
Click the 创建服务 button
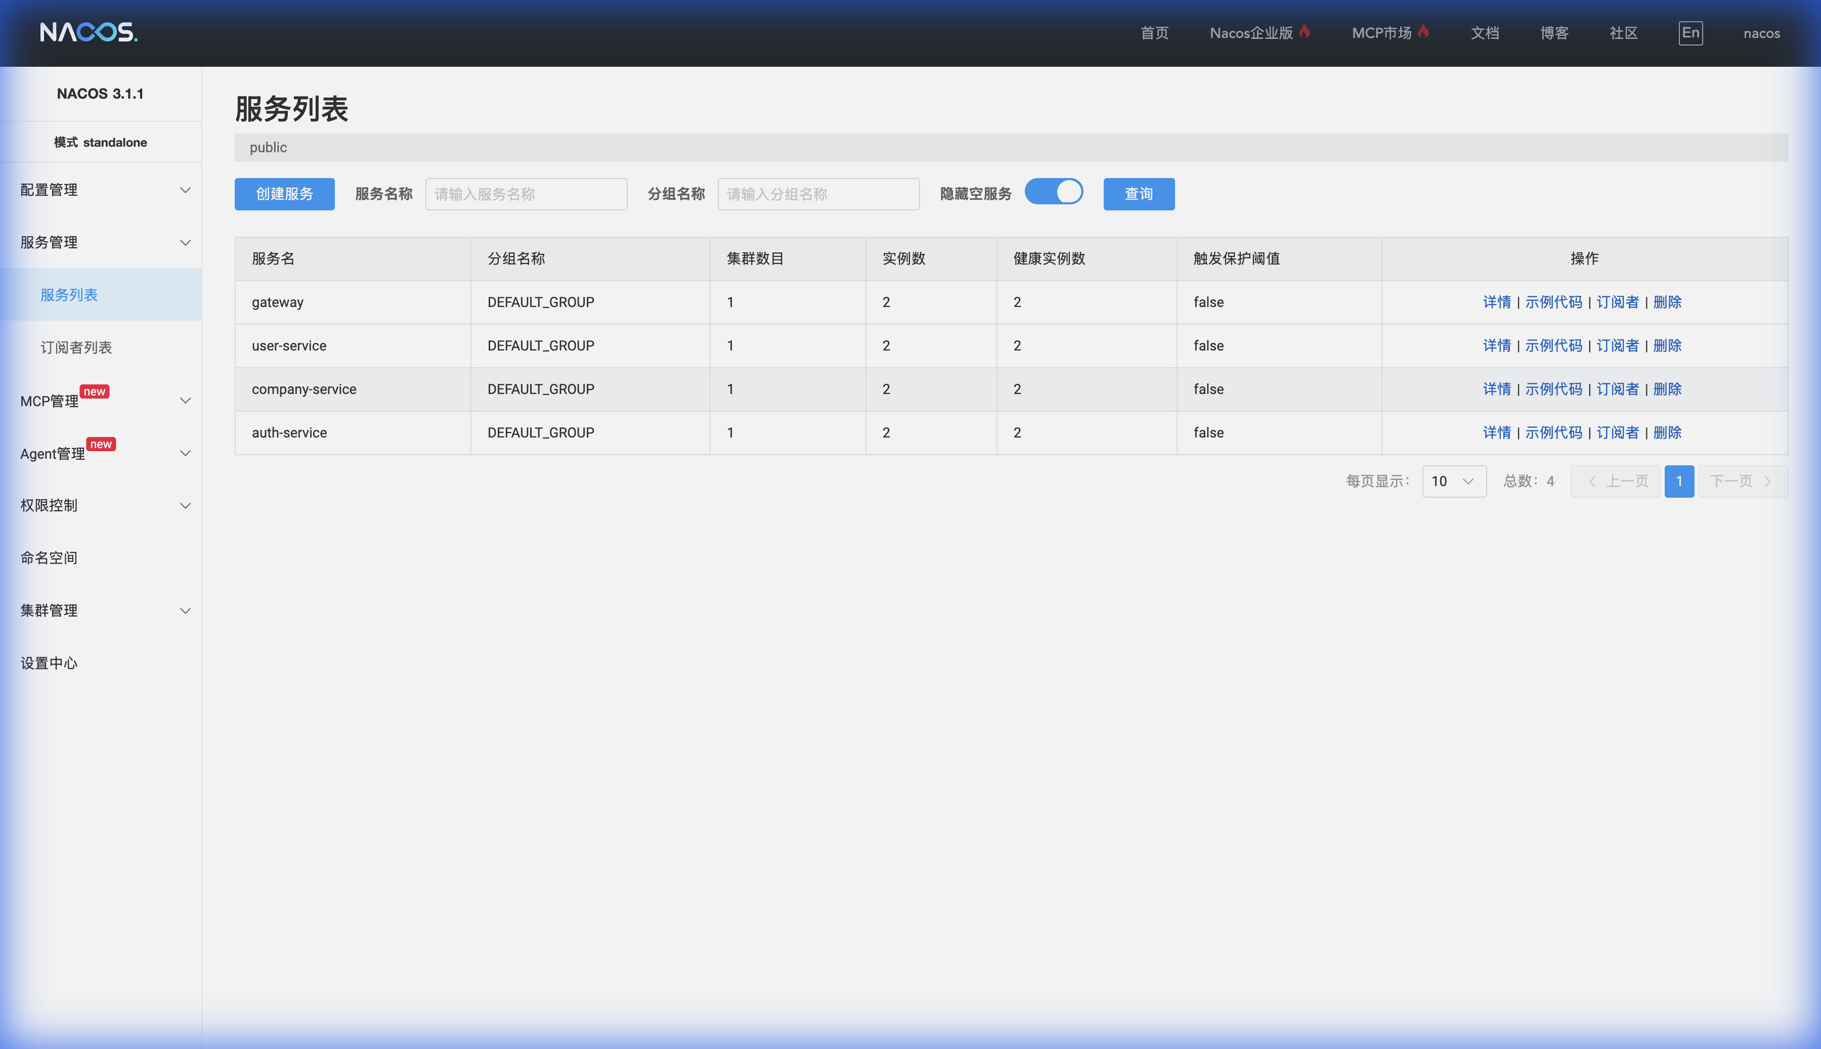pos(284,194)
